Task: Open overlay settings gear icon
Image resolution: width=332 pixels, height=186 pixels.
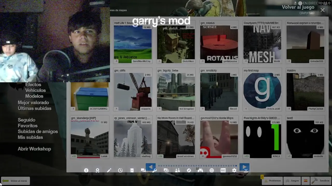Action: coord(234,170)
